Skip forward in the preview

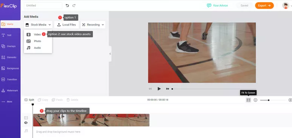point(168,89)
